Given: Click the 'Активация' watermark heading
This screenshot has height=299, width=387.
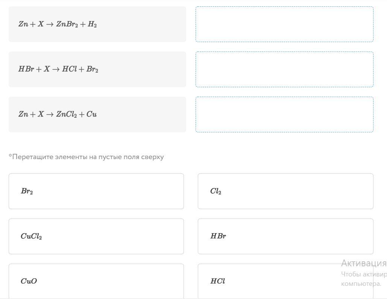Looking at the screenshot, I should 363,263.
